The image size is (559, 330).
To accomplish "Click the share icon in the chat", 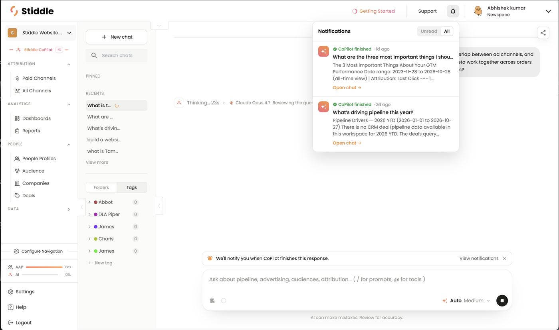I will (543, 33).
